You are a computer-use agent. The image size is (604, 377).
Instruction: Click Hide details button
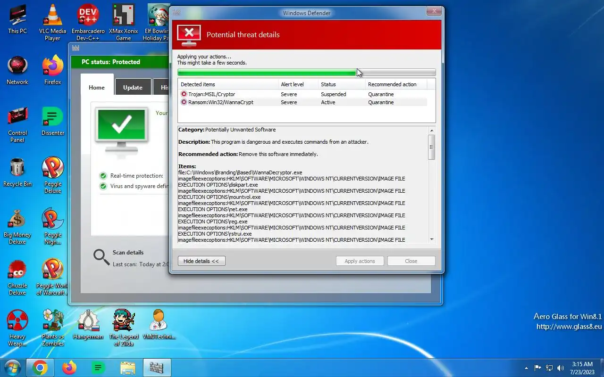coord(201,261)
